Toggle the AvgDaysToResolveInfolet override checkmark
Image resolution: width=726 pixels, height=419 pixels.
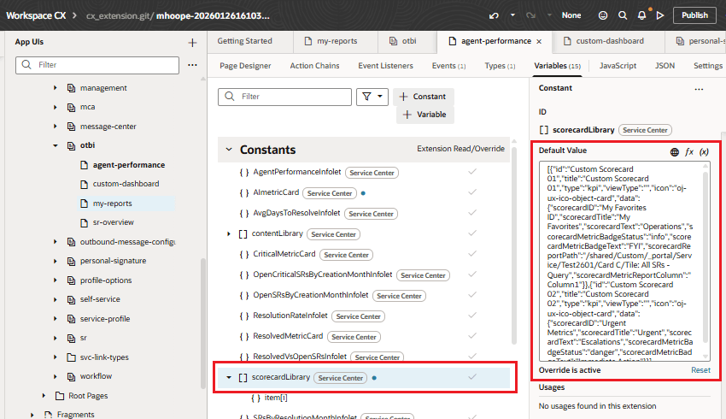coord(472,212)
